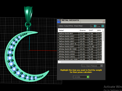Image resolution: width=122 pixels, height=91 pixels.
Task: Select the Yellow Gold:9KY row
Action: click(x=80, y=34)
